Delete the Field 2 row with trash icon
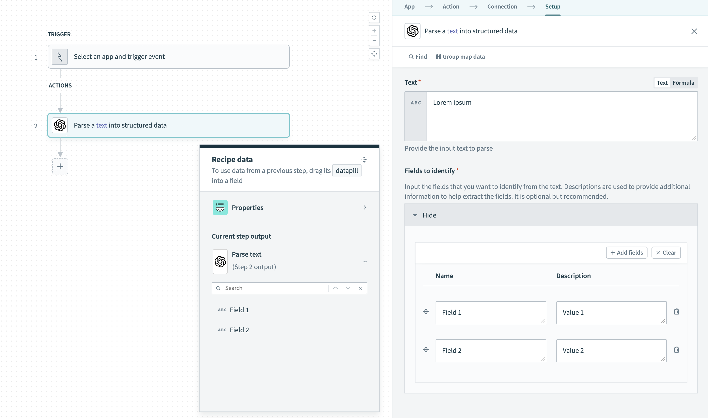This screenshot has width=708, height=418. pyautogui.click(x=676, y=349)
